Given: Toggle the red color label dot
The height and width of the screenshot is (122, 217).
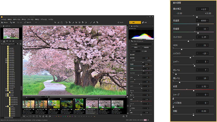Looking at the screenshot, I should coord(68,117).
